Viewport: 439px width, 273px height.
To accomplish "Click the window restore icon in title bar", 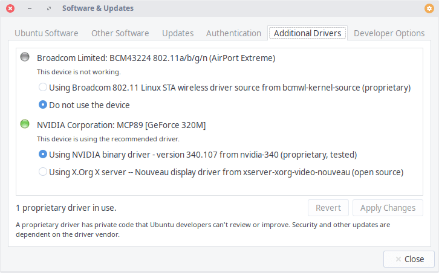I will (49, 8).
